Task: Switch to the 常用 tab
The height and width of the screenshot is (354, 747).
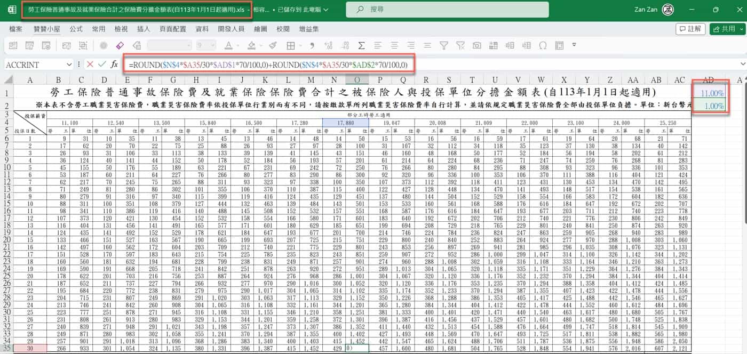Action: 99,29
